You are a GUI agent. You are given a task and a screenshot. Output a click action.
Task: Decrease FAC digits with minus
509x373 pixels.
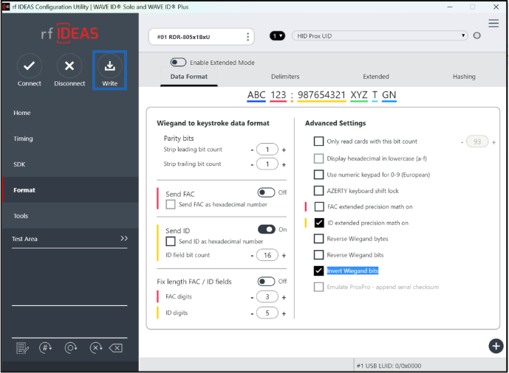tap(252, 298)
